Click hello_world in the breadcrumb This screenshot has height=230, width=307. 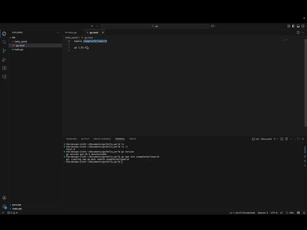(x=71, y=37)
